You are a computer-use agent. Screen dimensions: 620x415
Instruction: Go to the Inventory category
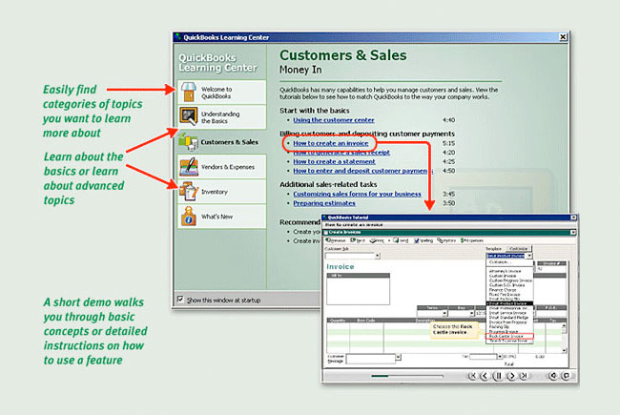pos(222,192)
